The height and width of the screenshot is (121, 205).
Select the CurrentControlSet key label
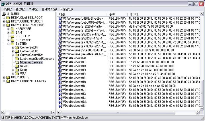(32, 55)
